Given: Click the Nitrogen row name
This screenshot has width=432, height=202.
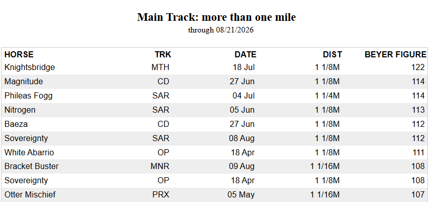Looking at the screenshot, I should (x=20, y=110).
